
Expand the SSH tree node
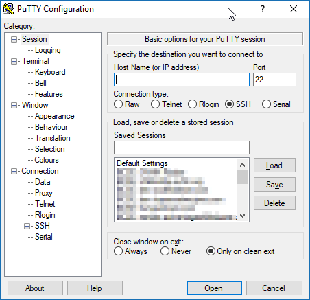(27, 226)
